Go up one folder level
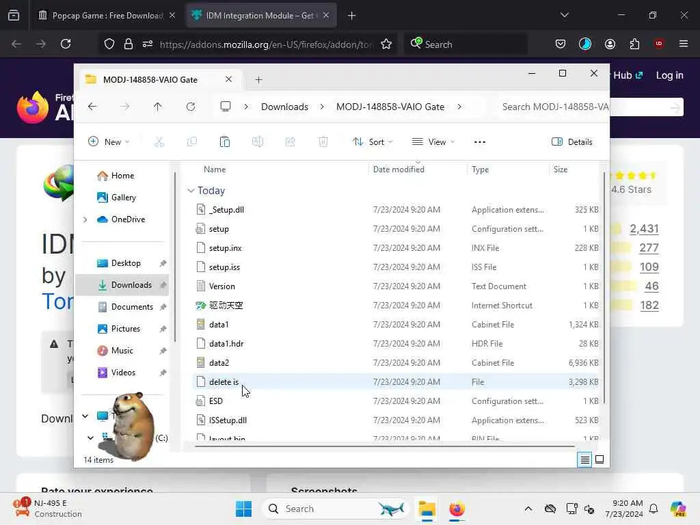 pos(158,107)
